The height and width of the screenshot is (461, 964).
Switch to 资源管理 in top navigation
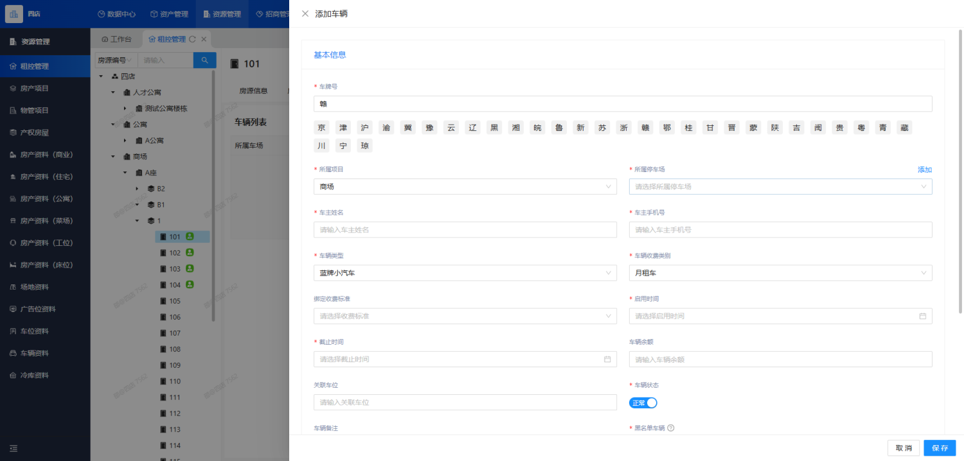coord(222,13)
